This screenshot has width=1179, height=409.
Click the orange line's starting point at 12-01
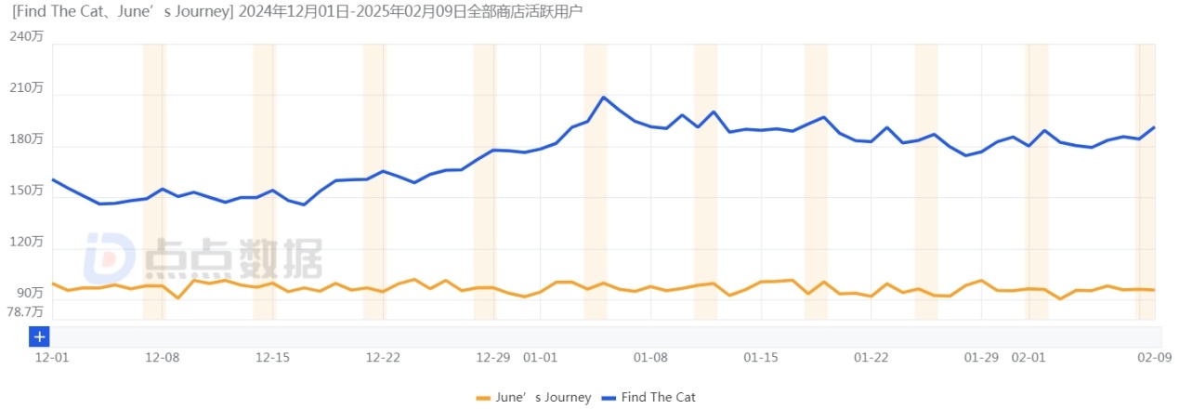tap(53, 283)
